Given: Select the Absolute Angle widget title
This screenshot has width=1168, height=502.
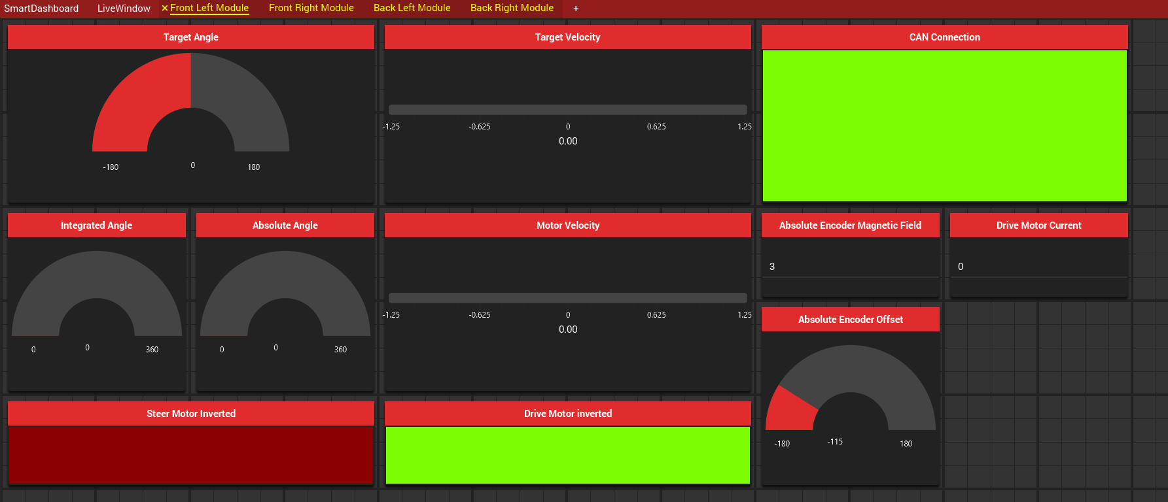Looking at the screenshot, I should point(285,226).
